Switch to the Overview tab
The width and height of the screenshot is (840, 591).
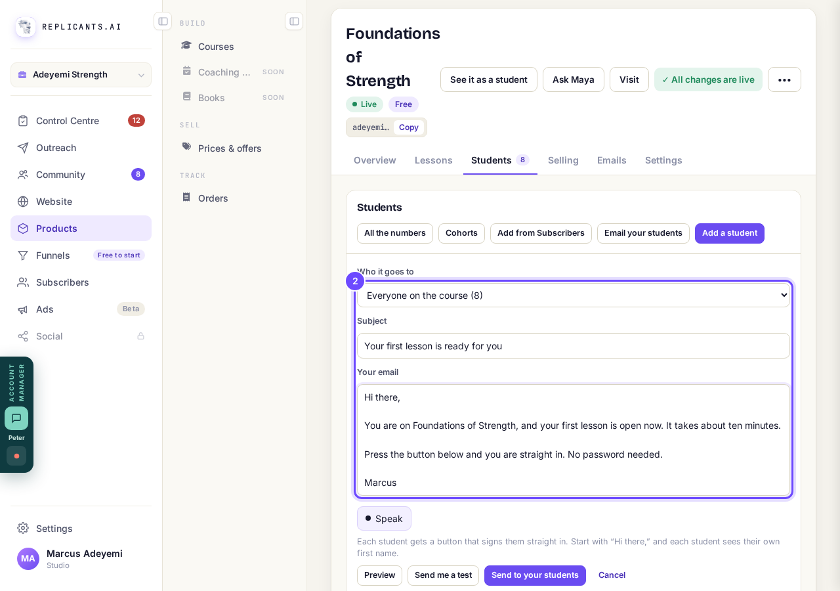375,160
